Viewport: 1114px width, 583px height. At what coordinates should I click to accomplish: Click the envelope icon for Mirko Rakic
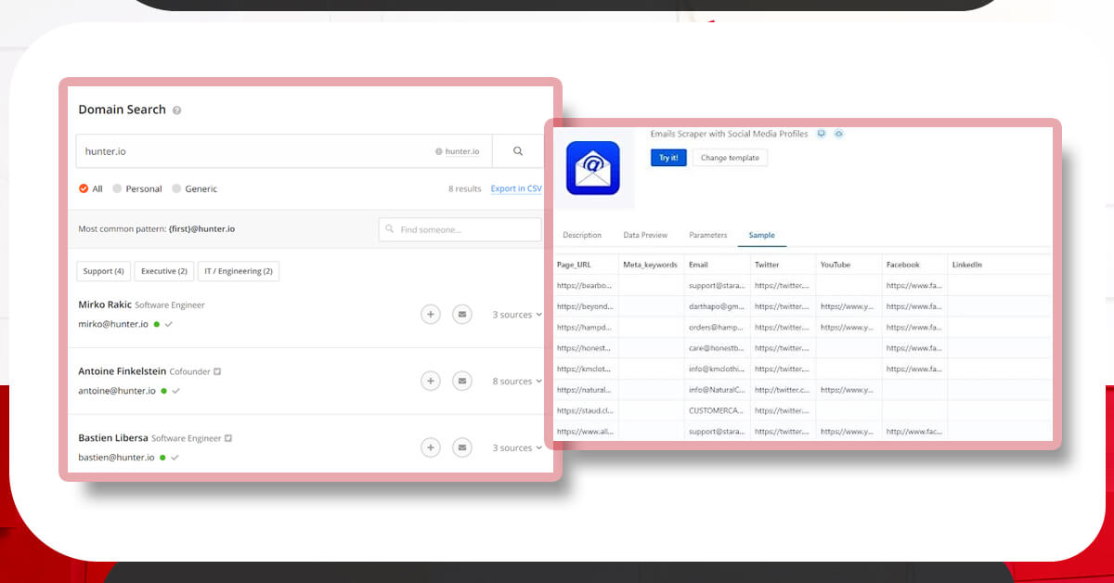coord(461,315)
